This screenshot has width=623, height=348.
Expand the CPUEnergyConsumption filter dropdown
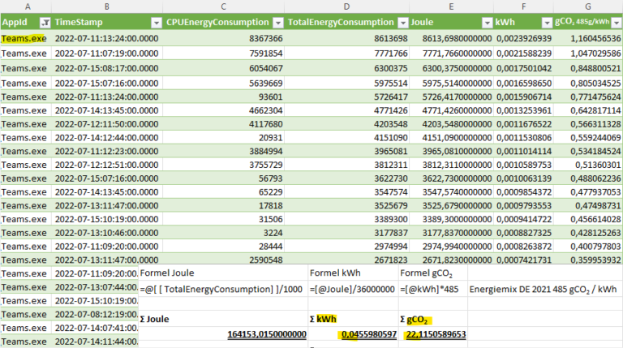[279, 24]
